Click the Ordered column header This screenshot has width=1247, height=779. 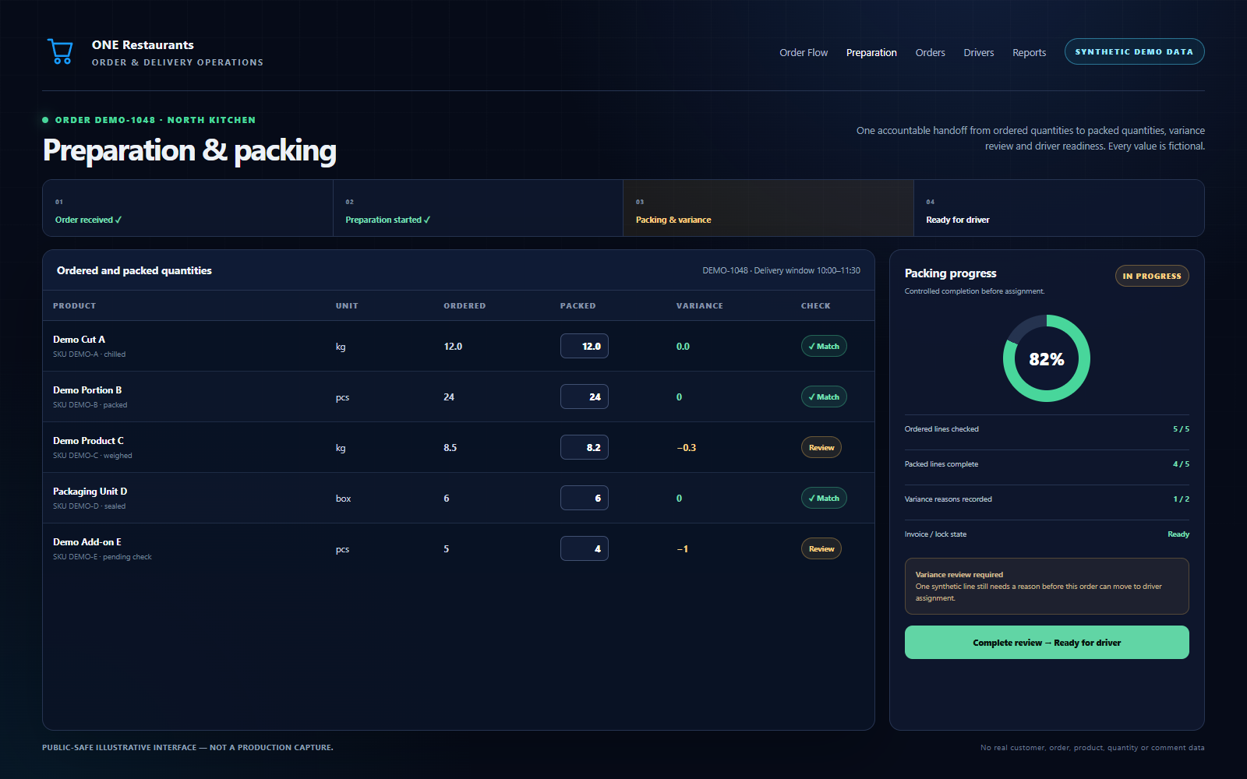[465, 306]
